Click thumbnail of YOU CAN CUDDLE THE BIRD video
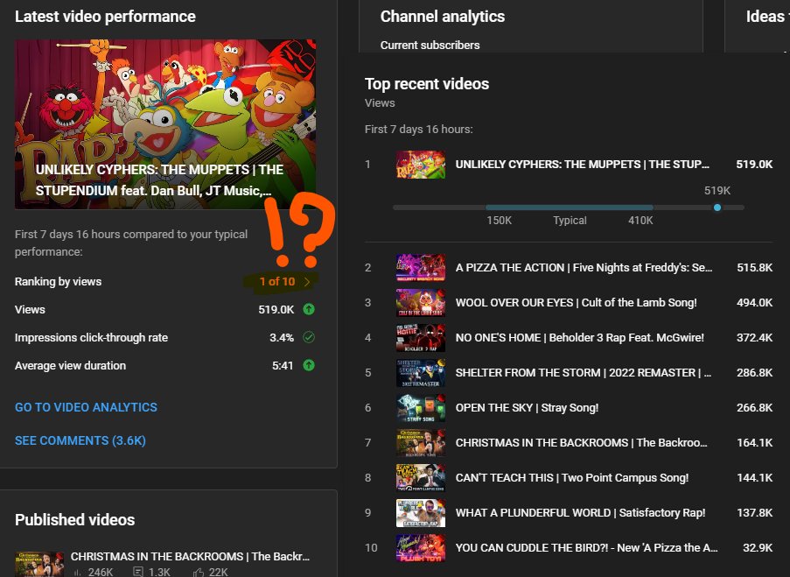The image size is (790, 577). coord(421,548)
